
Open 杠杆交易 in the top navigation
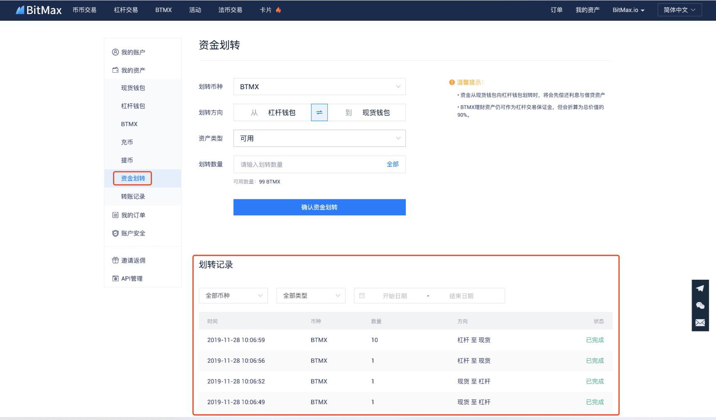coord(126,10)
